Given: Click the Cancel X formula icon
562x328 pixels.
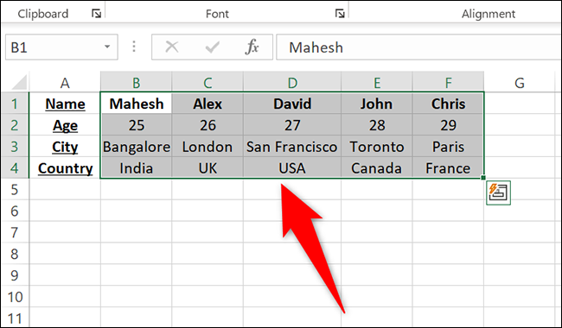Looking at the screenshot, I should [172, 47].
